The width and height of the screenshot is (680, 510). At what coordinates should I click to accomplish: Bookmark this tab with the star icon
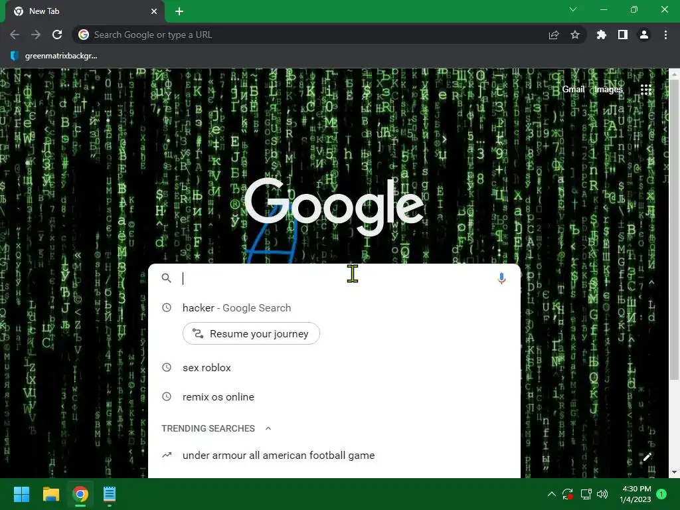(575, 35)
